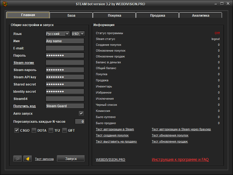This screenshot has height=175, width=233.
Task: Open Инструкция к программе и FAQ link
Action: click(x=180, y=159)
